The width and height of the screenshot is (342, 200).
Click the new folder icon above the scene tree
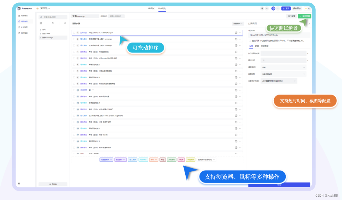(x=53, y=23)
